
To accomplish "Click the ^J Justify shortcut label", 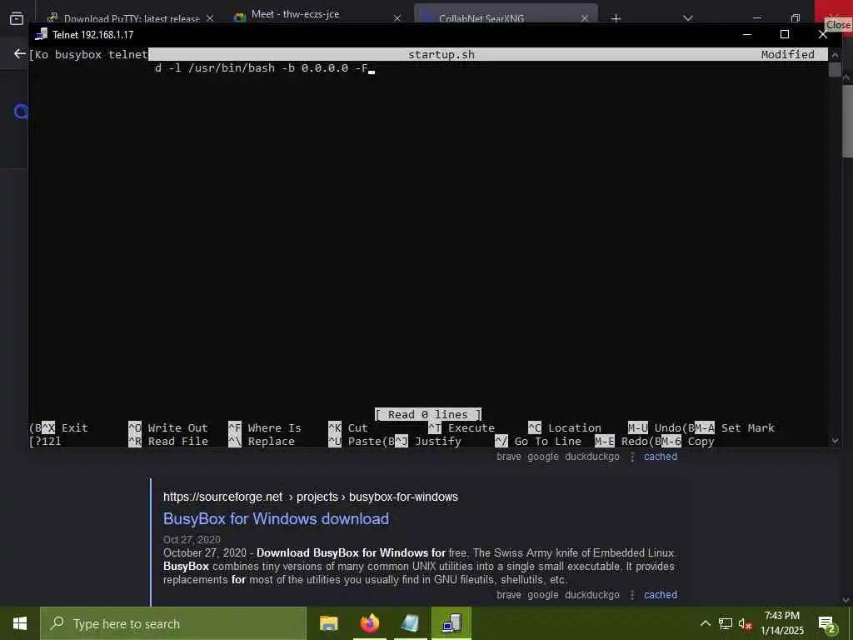I will (428, 442).
